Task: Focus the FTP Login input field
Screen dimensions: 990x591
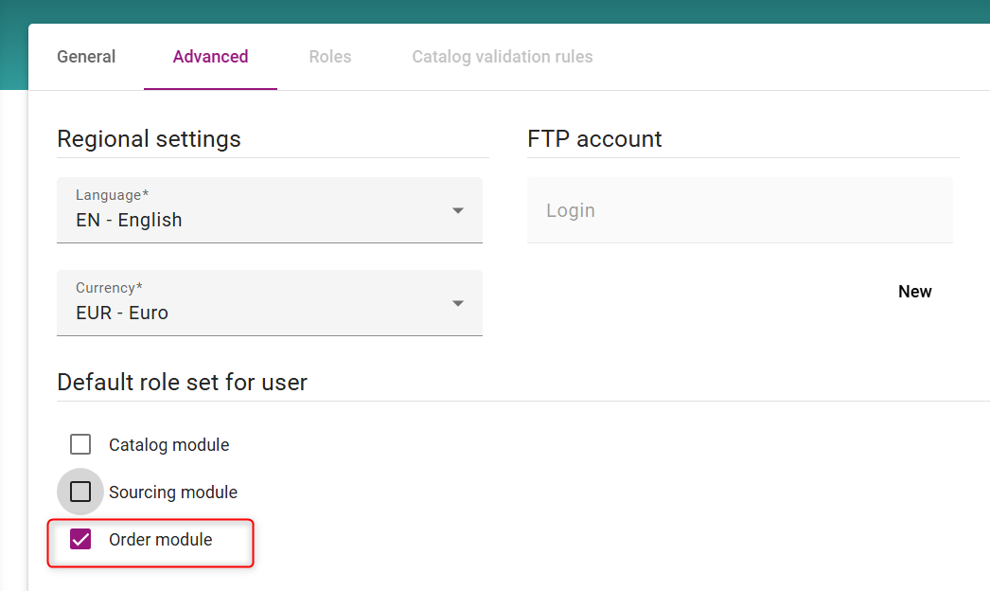Action: click(738, 210)
